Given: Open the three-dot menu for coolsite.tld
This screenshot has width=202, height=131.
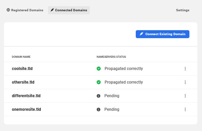Looking at the screenshot, I should point(185,69).
